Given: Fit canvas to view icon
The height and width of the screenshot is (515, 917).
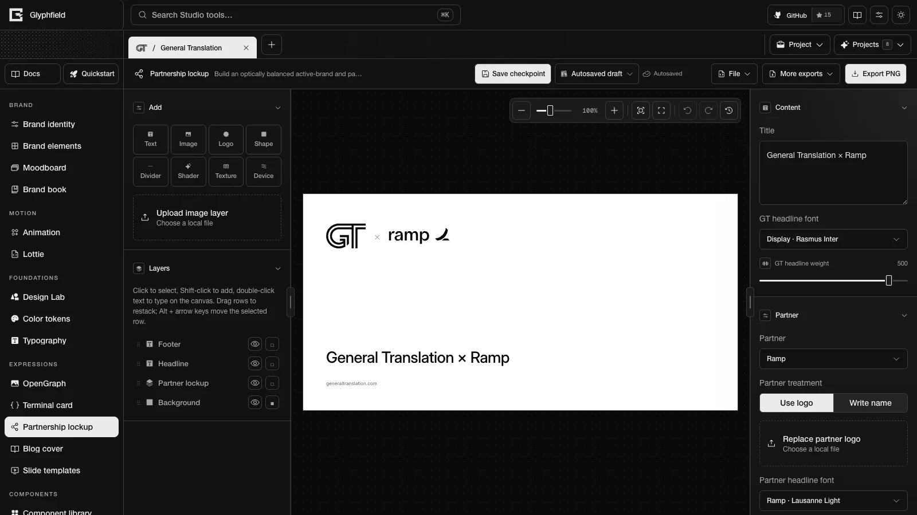Looking at the screenshot, I should [641, 110].
